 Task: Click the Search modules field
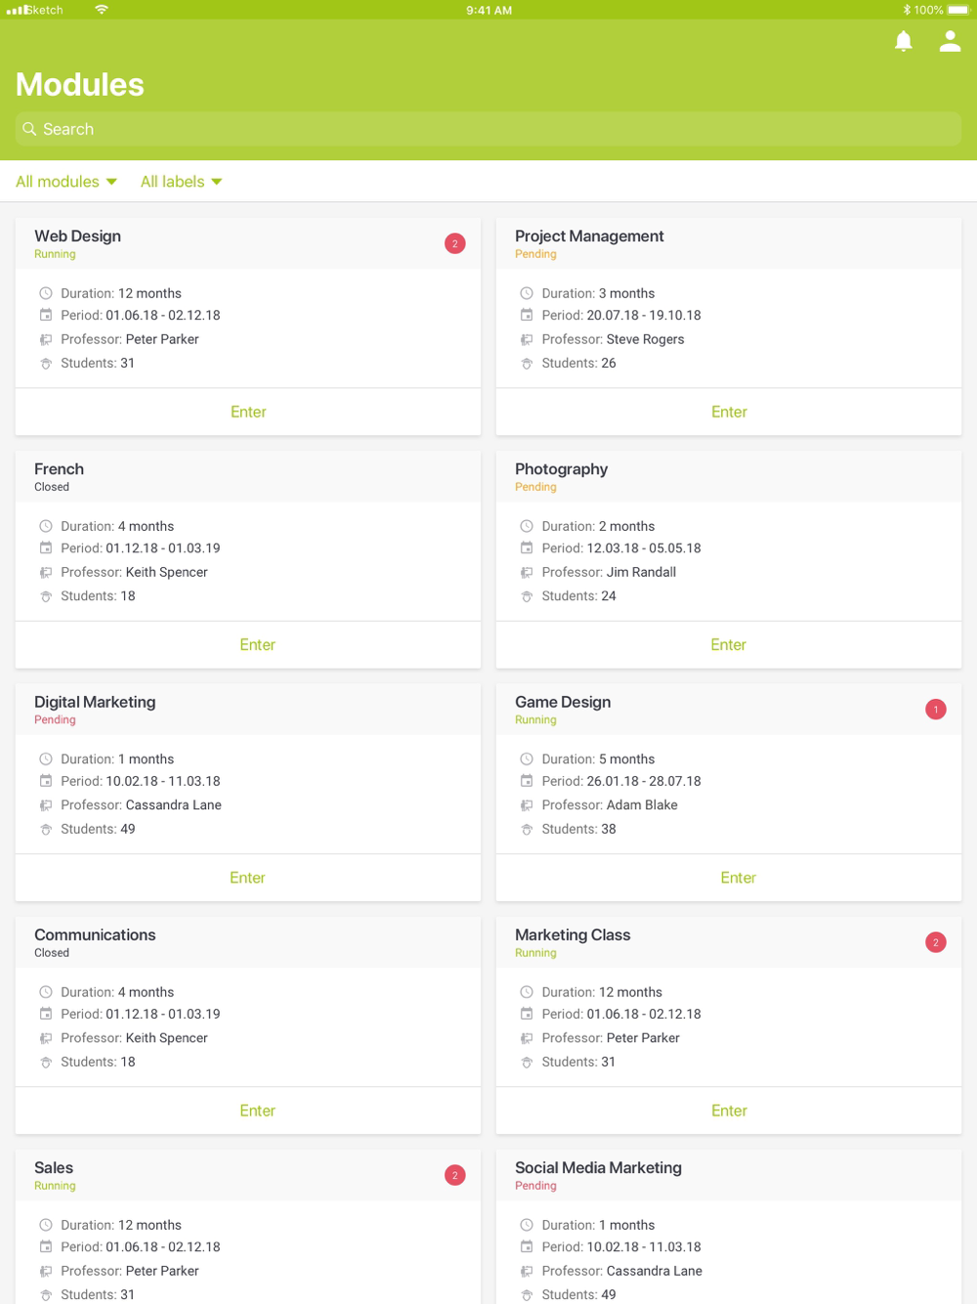pyautogui.click(x=488, y=129)
